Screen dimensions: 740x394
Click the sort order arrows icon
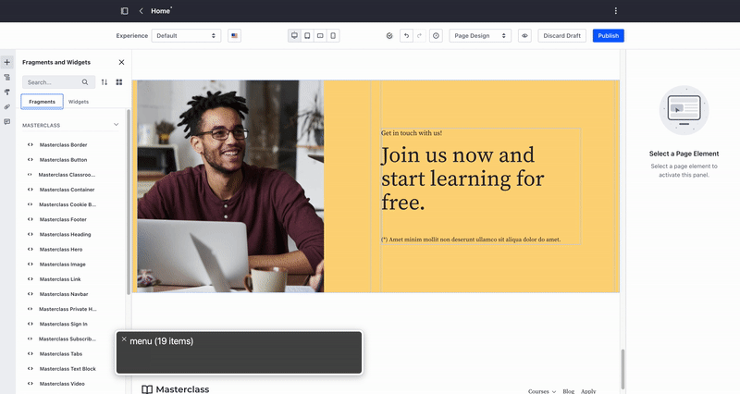pyautogui.click(x=105, y=82)
